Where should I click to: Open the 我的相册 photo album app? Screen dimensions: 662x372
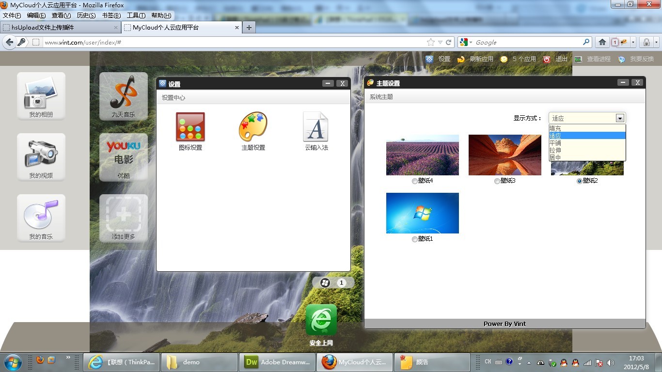41,96
